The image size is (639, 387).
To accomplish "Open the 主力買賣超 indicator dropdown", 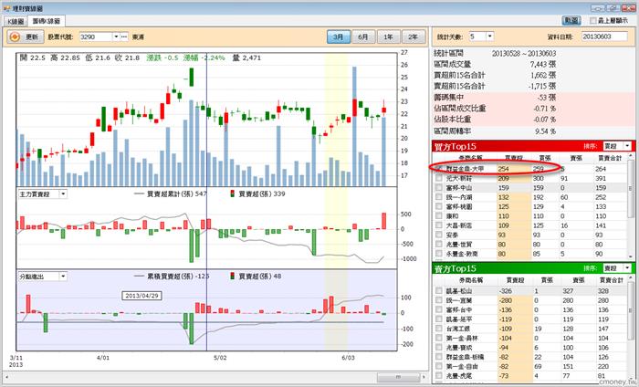I will click(63, 194).
